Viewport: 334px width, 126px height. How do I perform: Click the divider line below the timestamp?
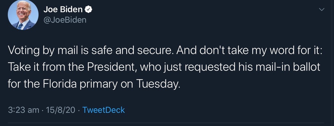tap(166, 123)
